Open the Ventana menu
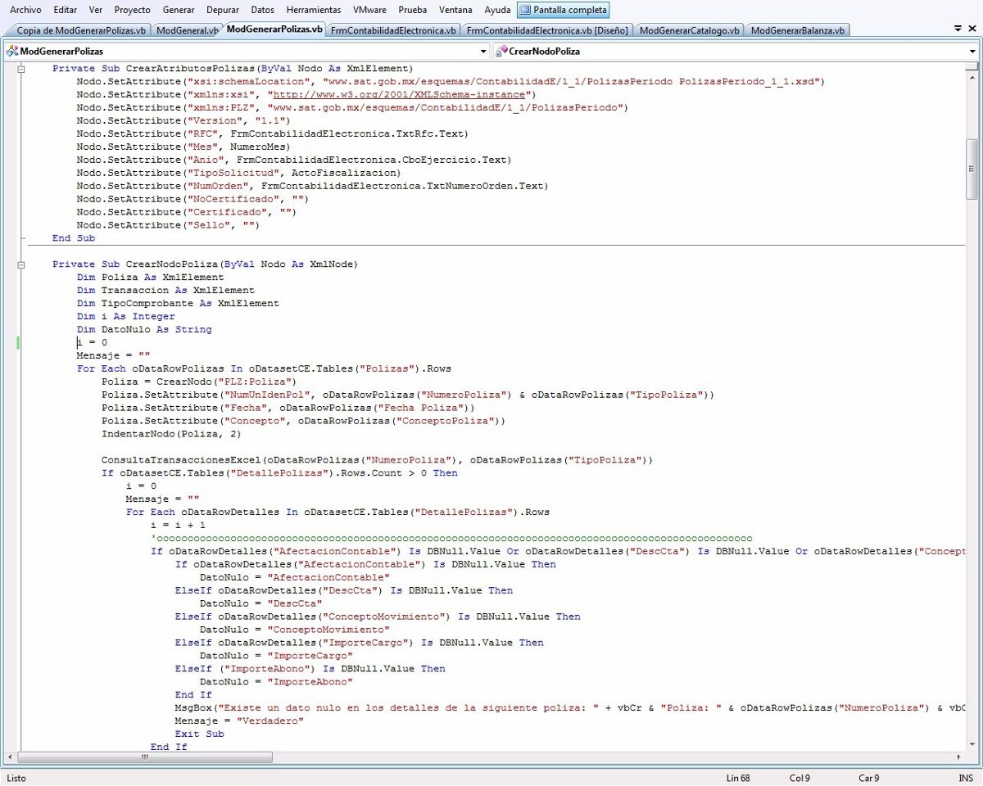This screenshot has height=786, width=983. pos(455,10)
